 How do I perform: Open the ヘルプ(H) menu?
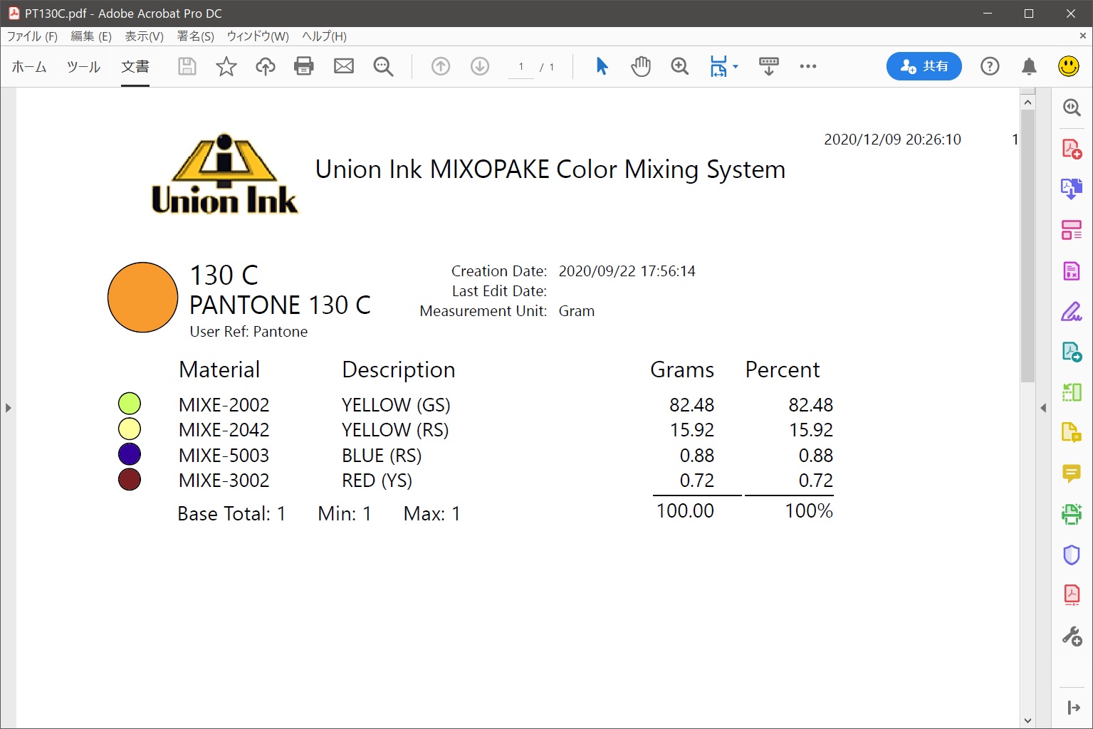click(324, 36)
